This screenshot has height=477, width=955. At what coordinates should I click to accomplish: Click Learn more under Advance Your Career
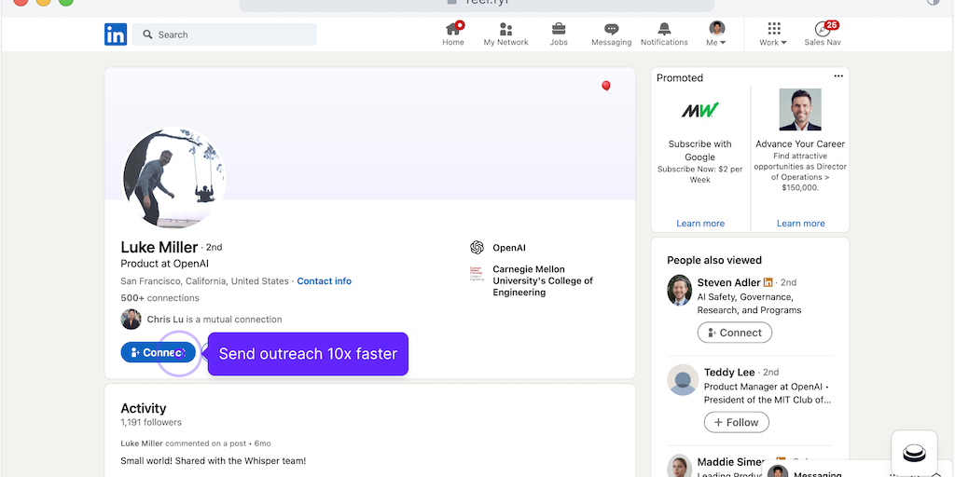click(x=800, y=224)
